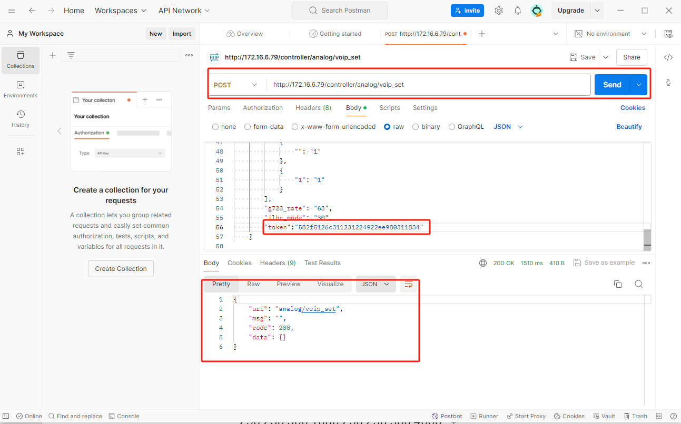Open the Environments sidebar panel
This screenshot has width=681, height=424.
point(21,89)
